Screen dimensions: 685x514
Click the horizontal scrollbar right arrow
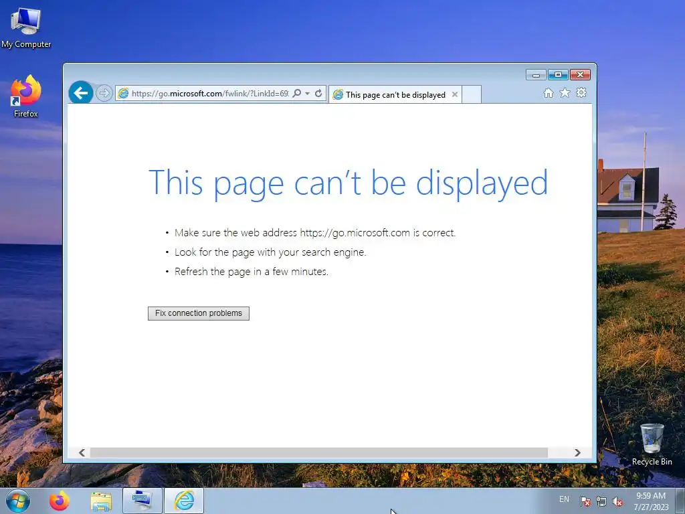577,452
